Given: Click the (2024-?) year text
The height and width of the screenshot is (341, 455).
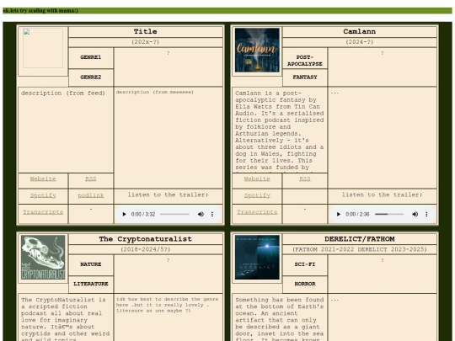Looking at the screenshot, I should click(x=360, y=42).
